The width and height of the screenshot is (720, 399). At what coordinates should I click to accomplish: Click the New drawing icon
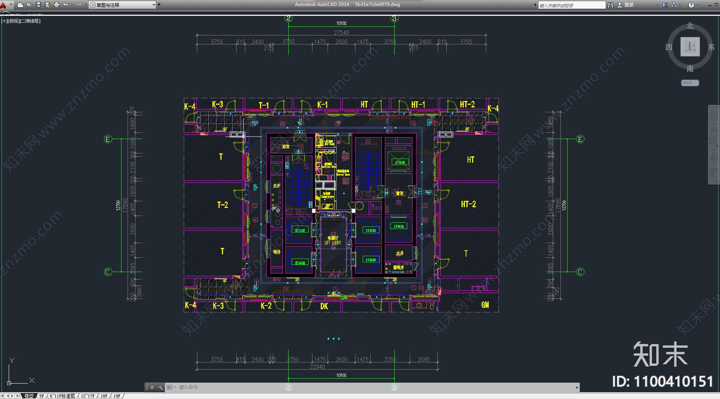coord(20,5)
